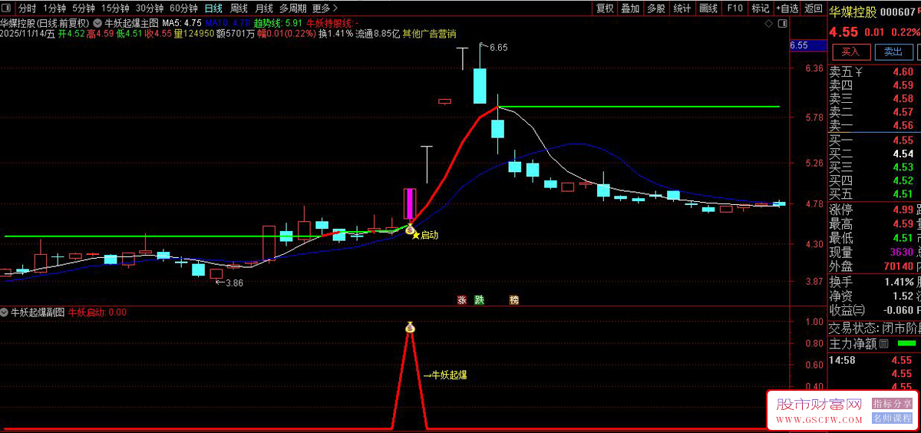921x433 pixels.
Task: Click the 标记 mark button
Action: pos(760,8)
